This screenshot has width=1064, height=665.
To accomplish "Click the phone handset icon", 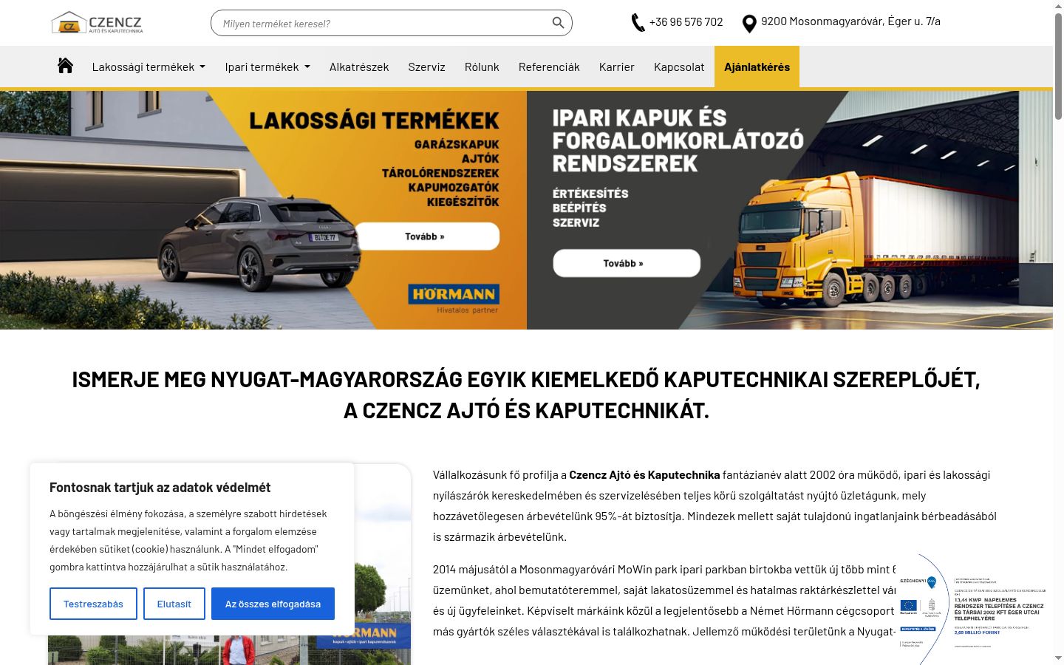I will click(x=638, y=23).
